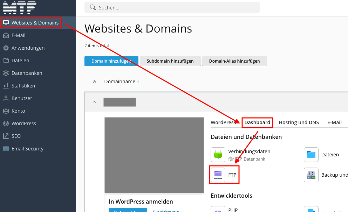The width and height of the screenshot is (348, 212).
Task: Switch to the Dashboard tab
Action: 257,122
